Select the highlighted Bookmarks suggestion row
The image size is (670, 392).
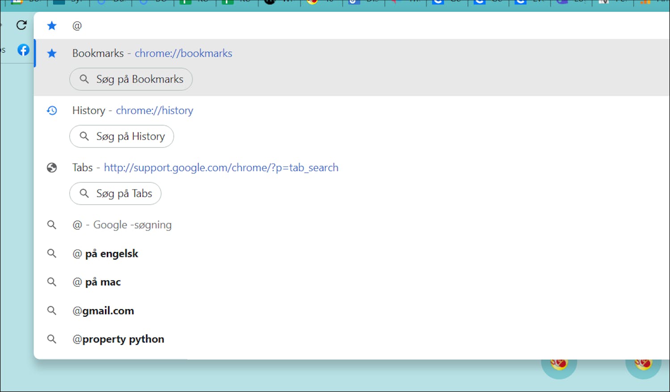(x=313, y=53)
